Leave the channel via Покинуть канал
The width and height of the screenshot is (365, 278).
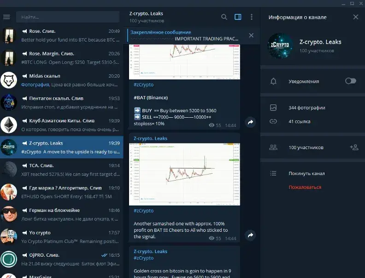[306, 174]
